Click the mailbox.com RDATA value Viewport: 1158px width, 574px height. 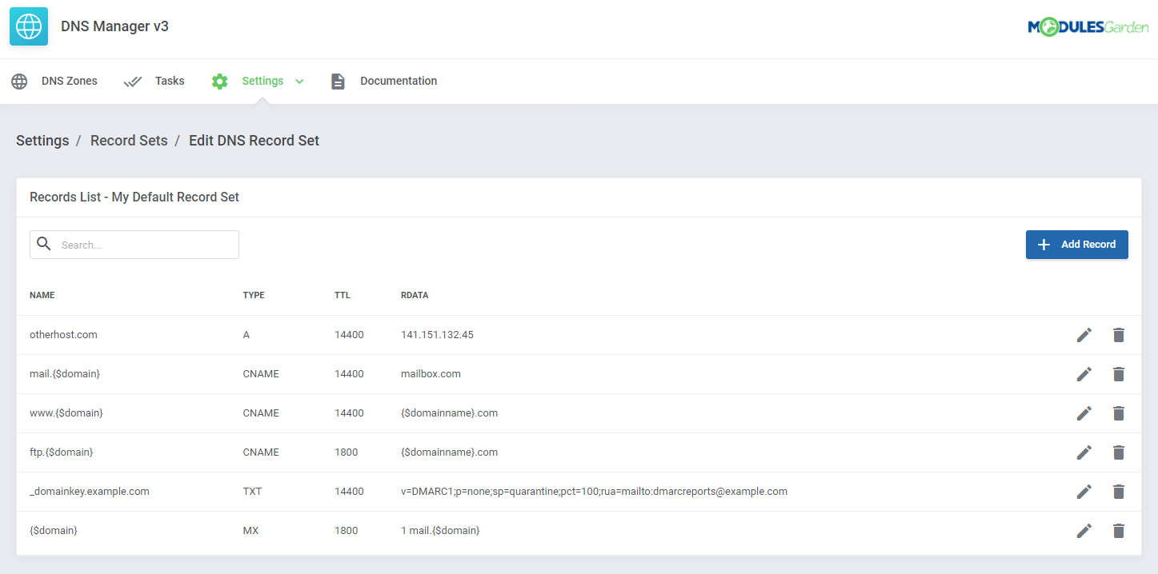tap(431, 374)
